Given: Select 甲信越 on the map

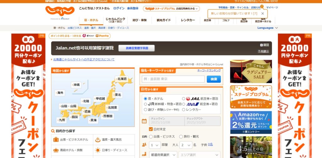Looking at the screenshot, I should click(x=100, y=99).
